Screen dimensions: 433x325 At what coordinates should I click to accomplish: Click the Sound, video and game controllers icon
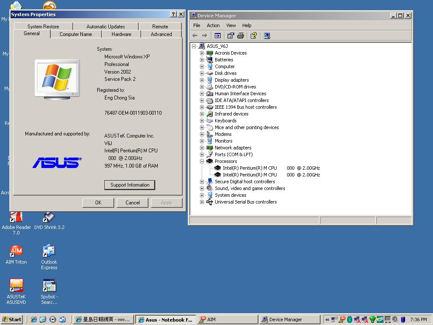click(x=210, y=188)
